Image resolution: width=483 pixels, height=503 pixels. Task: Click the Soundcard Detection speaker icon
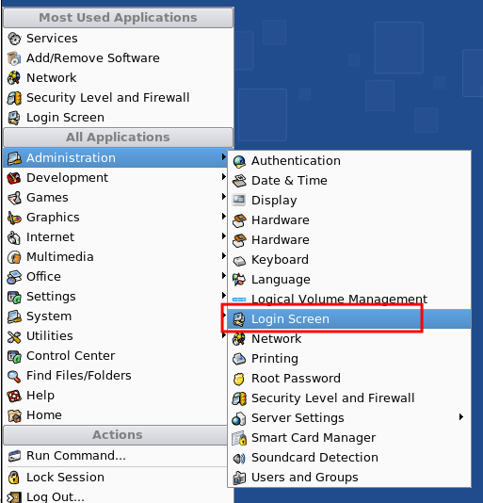(239, 458)
